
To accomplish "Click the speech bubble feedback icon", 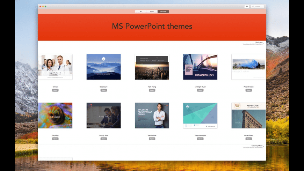I will [x=247, y=7].
